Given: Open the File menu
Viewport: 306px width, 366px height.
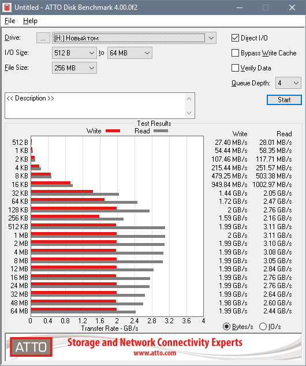Looking at the screenshot, I should click(x=10, y=21).
